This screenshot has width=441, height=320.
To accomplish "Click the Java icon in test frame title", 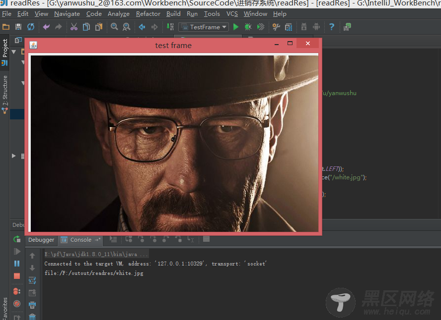I will (x=33, y=45).
